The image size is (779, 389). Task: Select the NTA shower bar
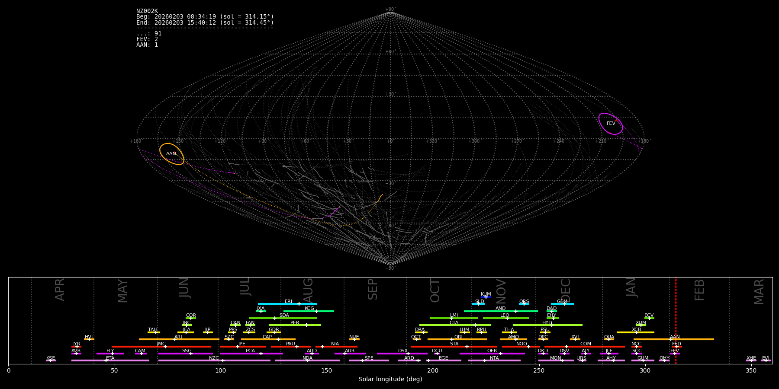(x=494, y=360)
